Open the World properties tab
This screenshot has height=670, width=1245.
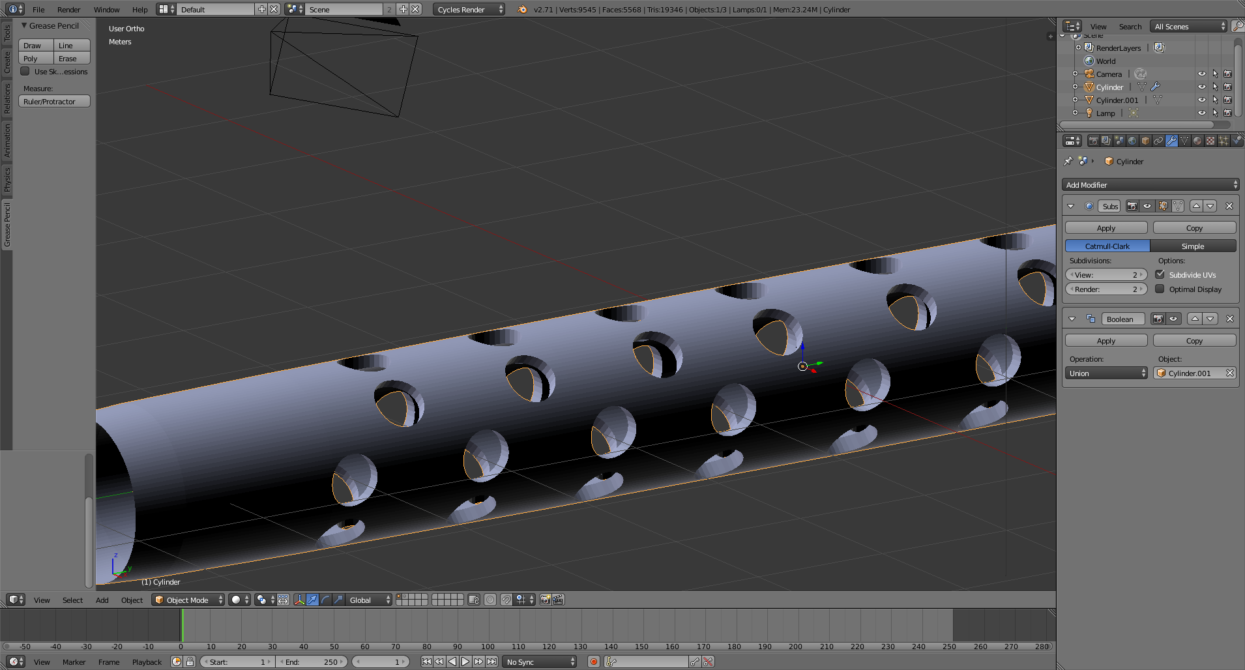1132,141
